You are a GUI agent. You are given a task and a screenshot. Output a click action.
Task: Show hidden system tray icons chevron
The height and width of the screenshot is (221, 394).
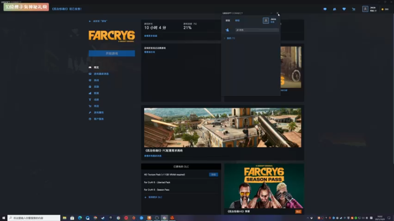click(307, 218)
